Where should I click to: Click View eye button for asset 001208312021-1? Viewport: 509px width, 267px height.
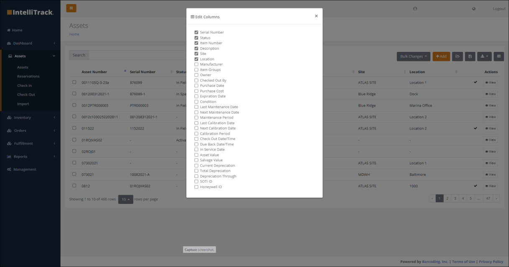(491, 94)
